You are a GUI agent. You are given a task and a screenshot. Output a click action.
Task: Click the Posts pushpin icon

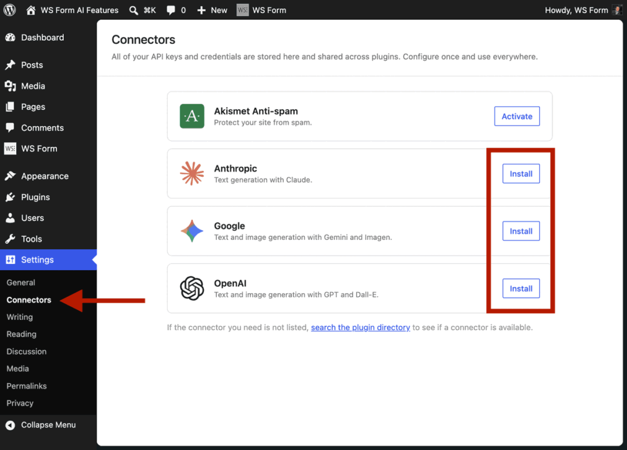tap(11, 65)
